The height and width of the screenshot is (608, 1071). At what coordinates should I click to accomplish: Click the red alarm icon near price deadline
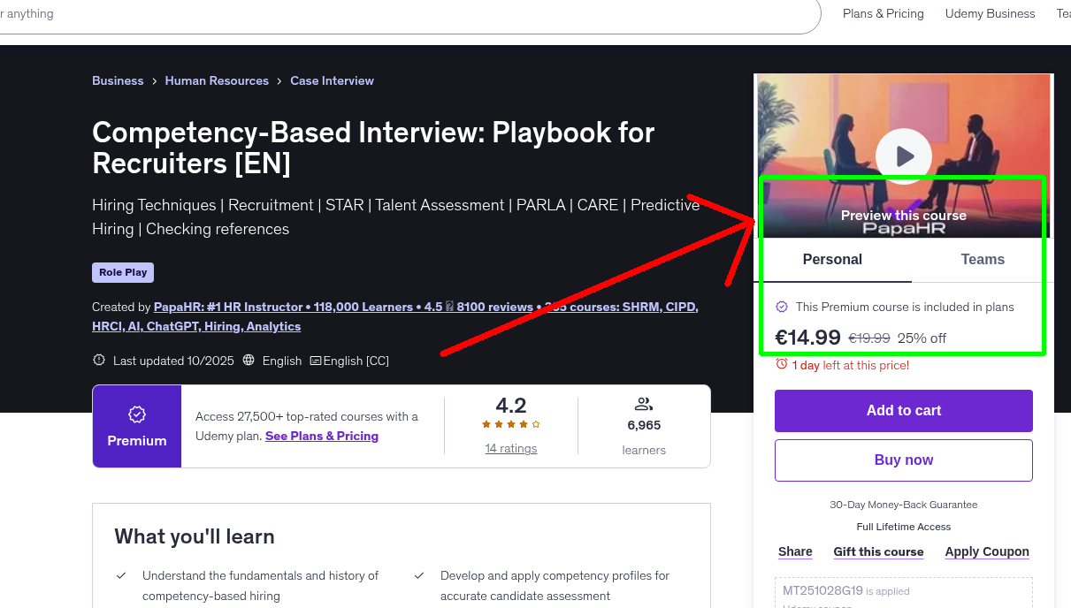pos(782,364)
